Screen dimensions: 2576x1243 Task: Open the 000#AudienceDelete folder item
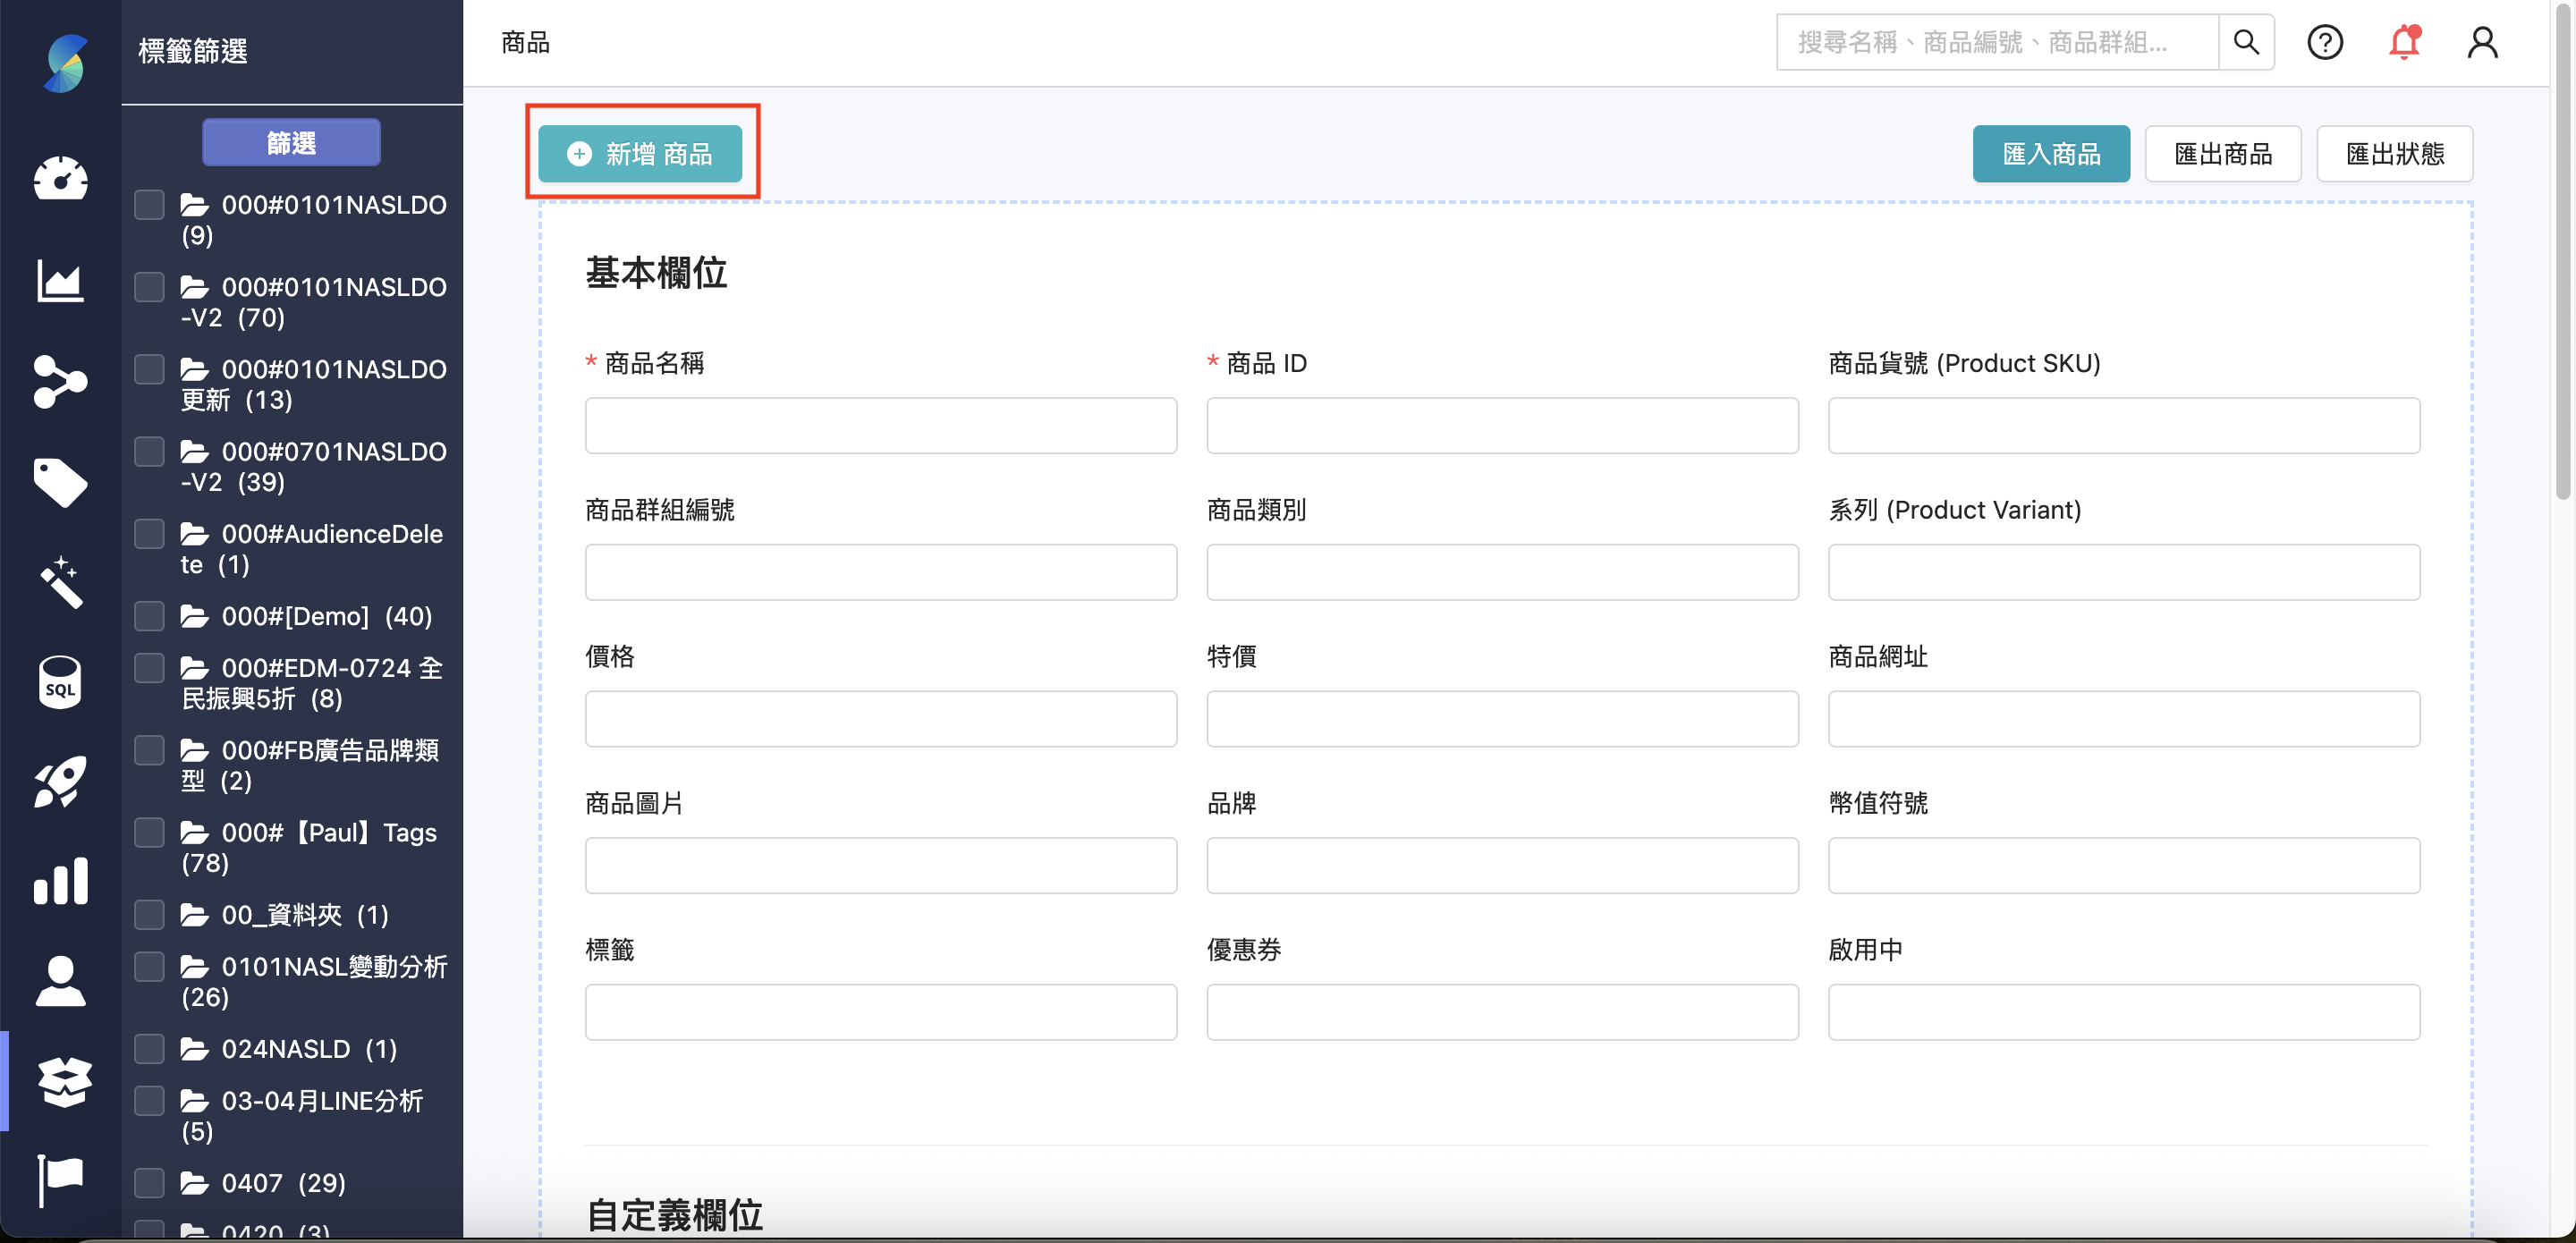point(311,549)
